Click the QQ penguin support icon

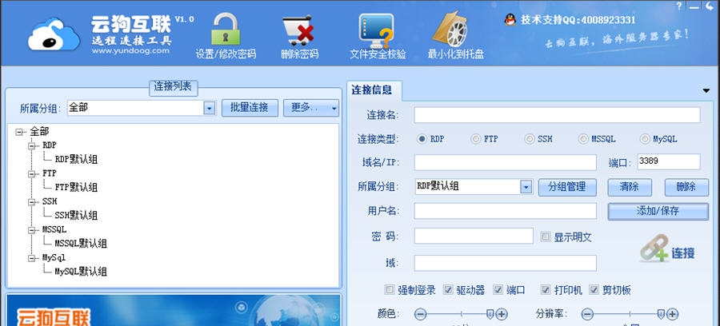[510, 19]
